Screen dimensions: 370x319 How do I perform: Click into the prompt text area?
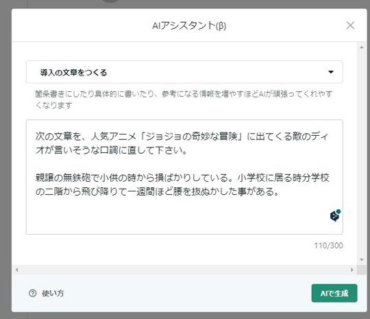pos(184,177)
